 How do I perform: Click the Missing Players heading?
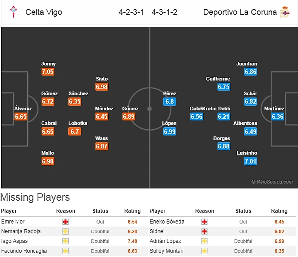coord(35,197)
